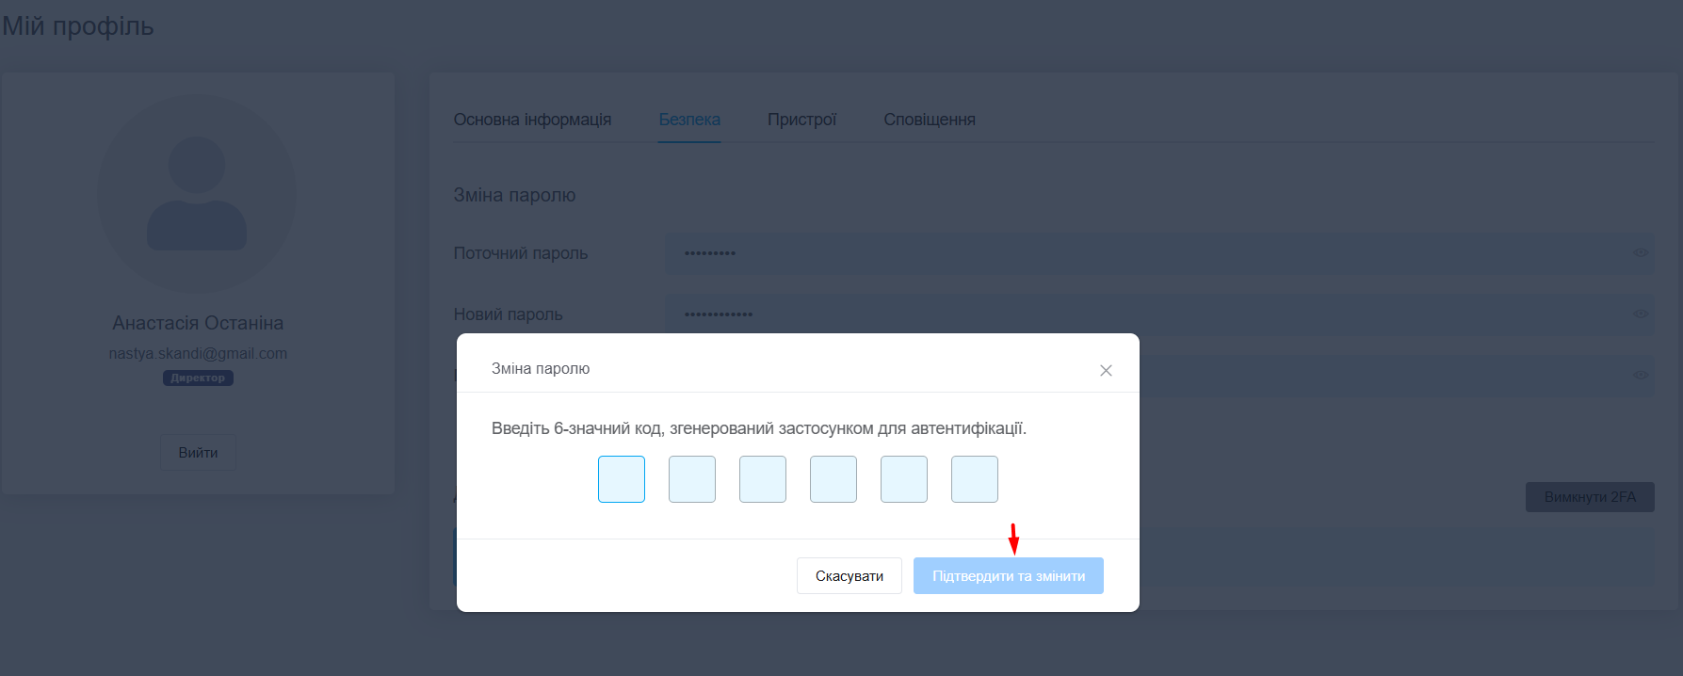Viewport: 1683px width, 676px height.
Task: Close the Зміна паролю dialog
Action: (1106, 370)
